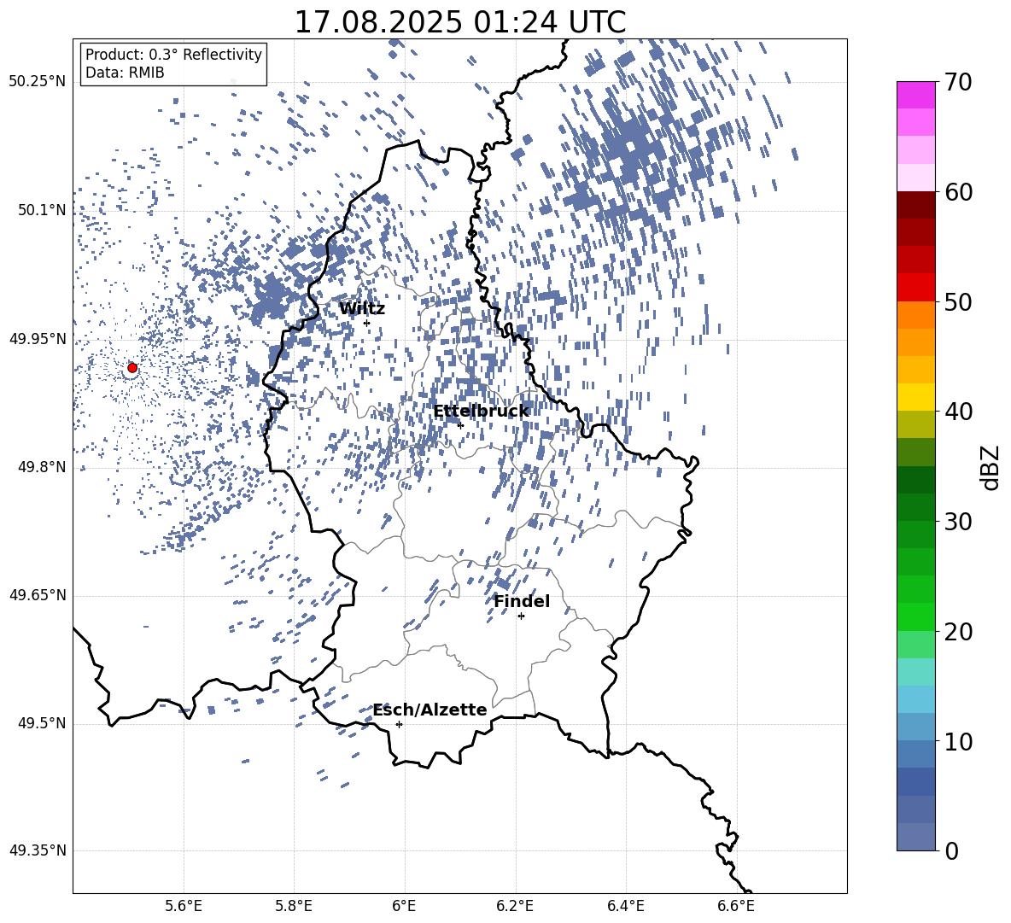
Task: Pick the bright red swatch above 50
Action: click(915, 288)
